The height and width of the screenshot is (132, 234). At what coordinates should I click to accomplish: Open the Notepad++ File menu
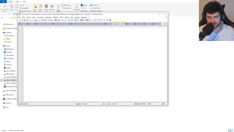(x=19, y=17)
